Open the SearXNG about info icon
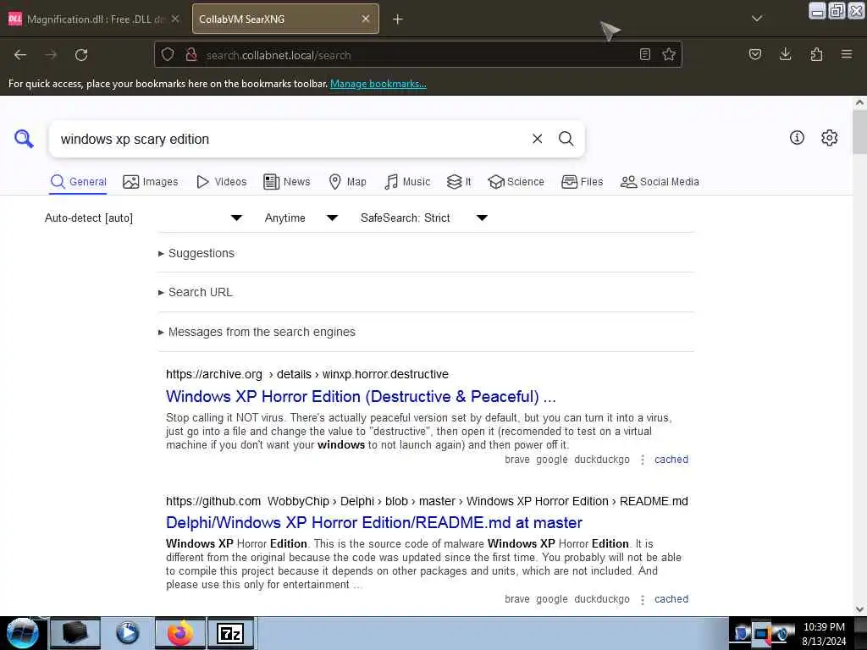This screenshot has width=867, height=650. 797,138
